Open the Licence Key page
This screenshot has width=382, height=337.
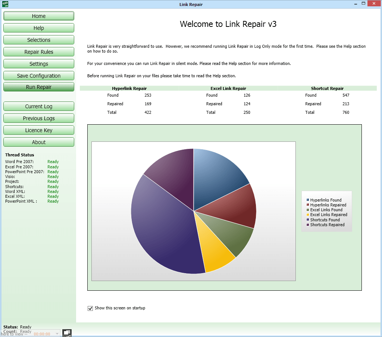click(39, 130)
